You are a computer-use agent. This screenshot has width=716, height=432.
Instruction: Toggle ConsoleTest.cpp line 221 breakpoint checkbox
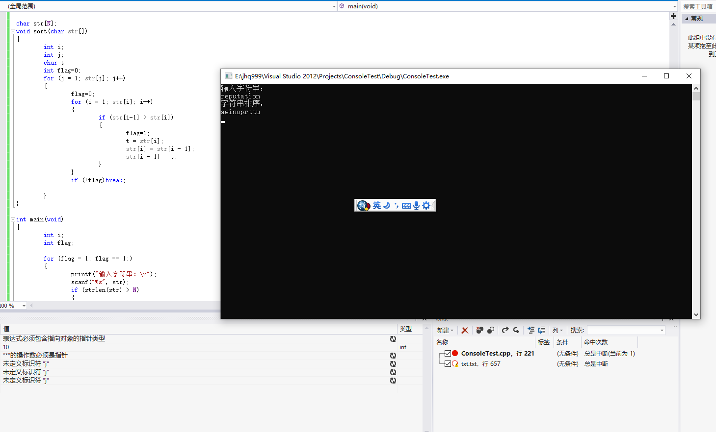tap(448, 353)
